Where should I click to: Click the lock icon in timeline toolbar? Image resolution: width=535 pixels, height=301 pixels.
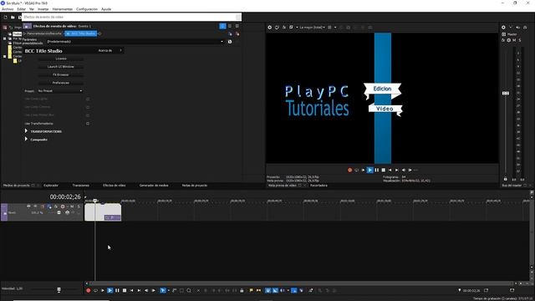pyautogui.click(x=242, y=290)
